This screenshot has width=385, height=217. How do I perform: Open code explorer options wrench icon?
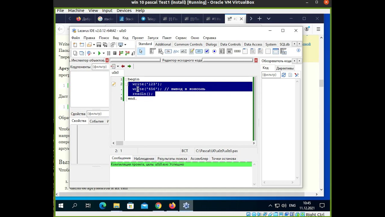297,75
